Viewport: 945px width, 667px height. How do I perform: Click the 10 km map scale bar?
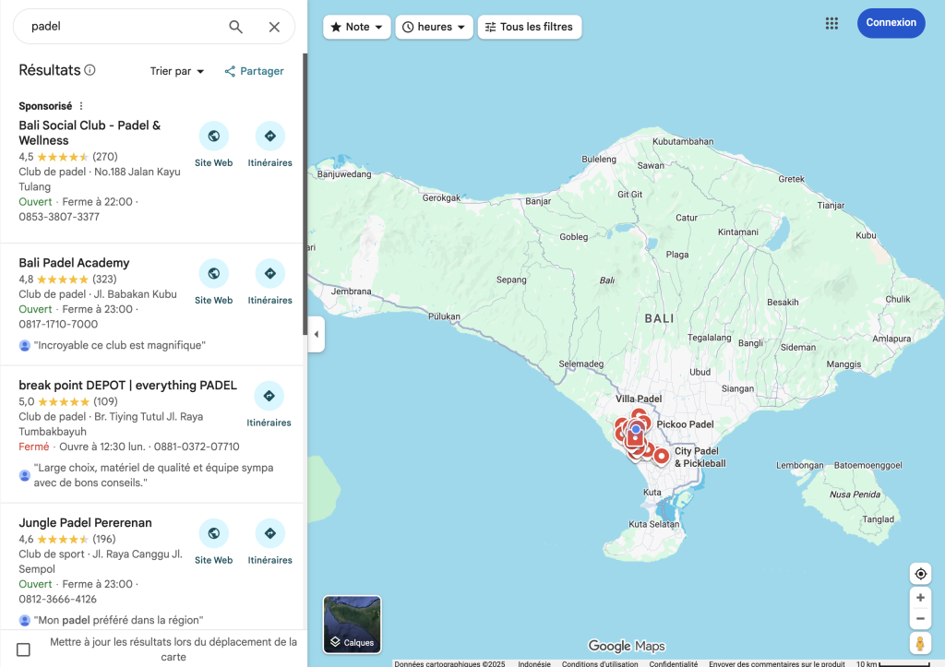point(893,663)
